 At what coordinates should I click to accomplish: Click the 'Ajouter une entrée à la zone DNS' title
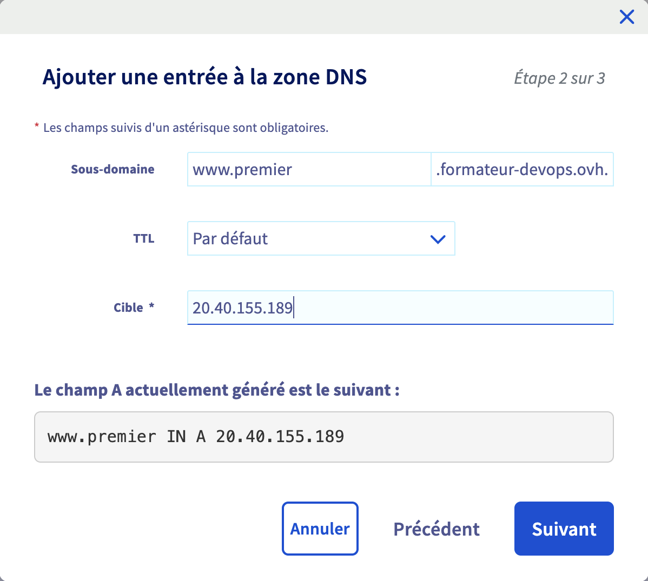[204, 77]
